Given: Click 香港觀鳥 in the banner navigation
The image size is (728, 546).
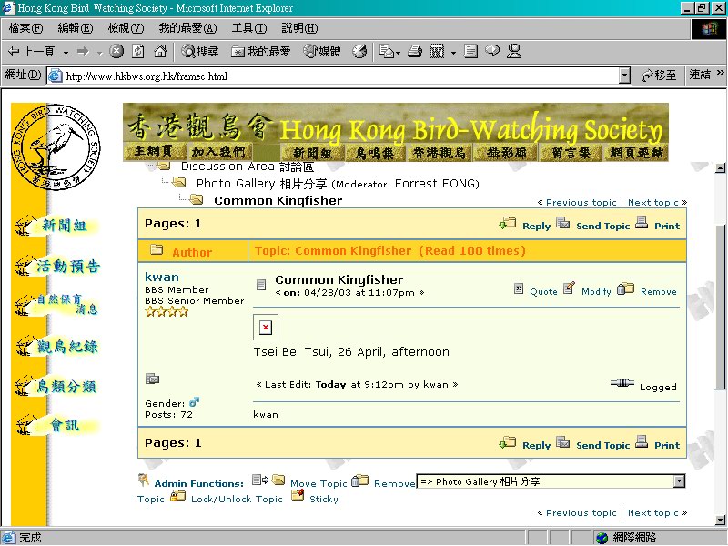Looking at the screenshot, I should click(440, 153).
